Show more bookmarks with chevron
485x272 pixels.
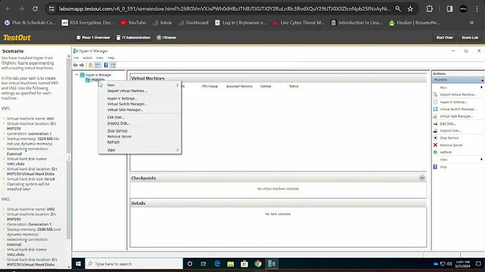pyautogui.click(x=472, y=23)
